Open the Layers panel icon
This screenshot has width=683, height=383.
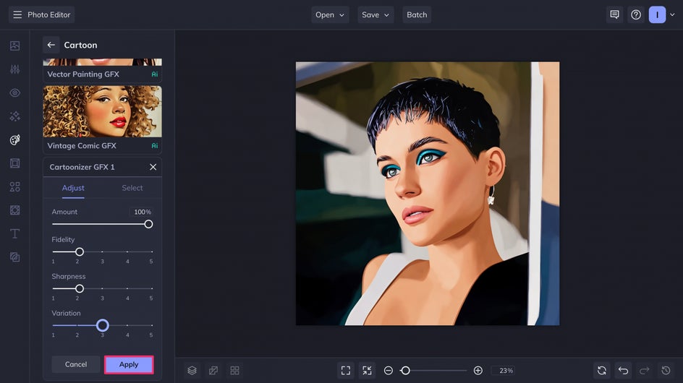tap(192, 371)
